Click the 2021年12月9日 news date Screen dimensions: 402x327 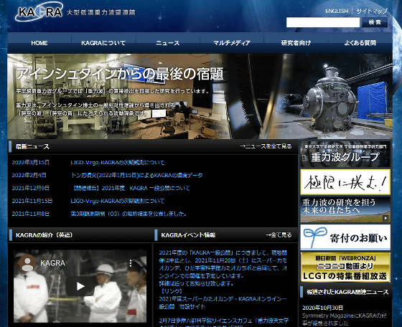click(x=30, y=188)
